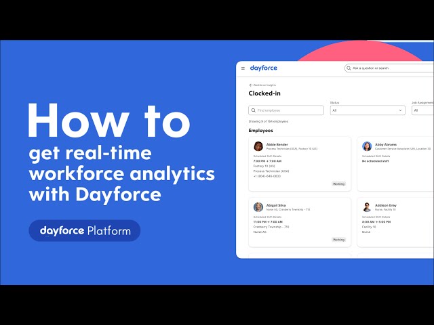This screenshot has width=434, height=325.
Task: Click the dayforce Platform pill badge
Action: [85, 231]
